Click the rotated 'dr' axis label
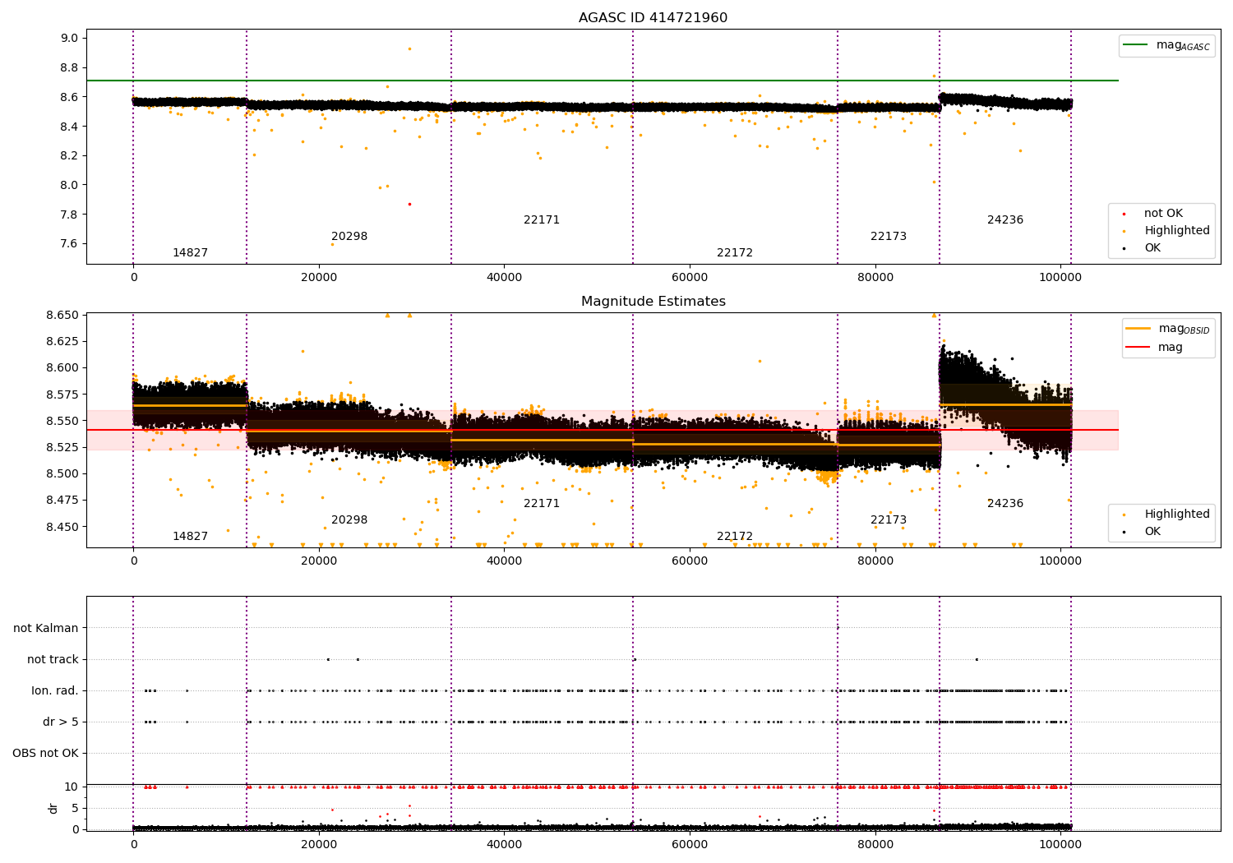 (53, 808)
